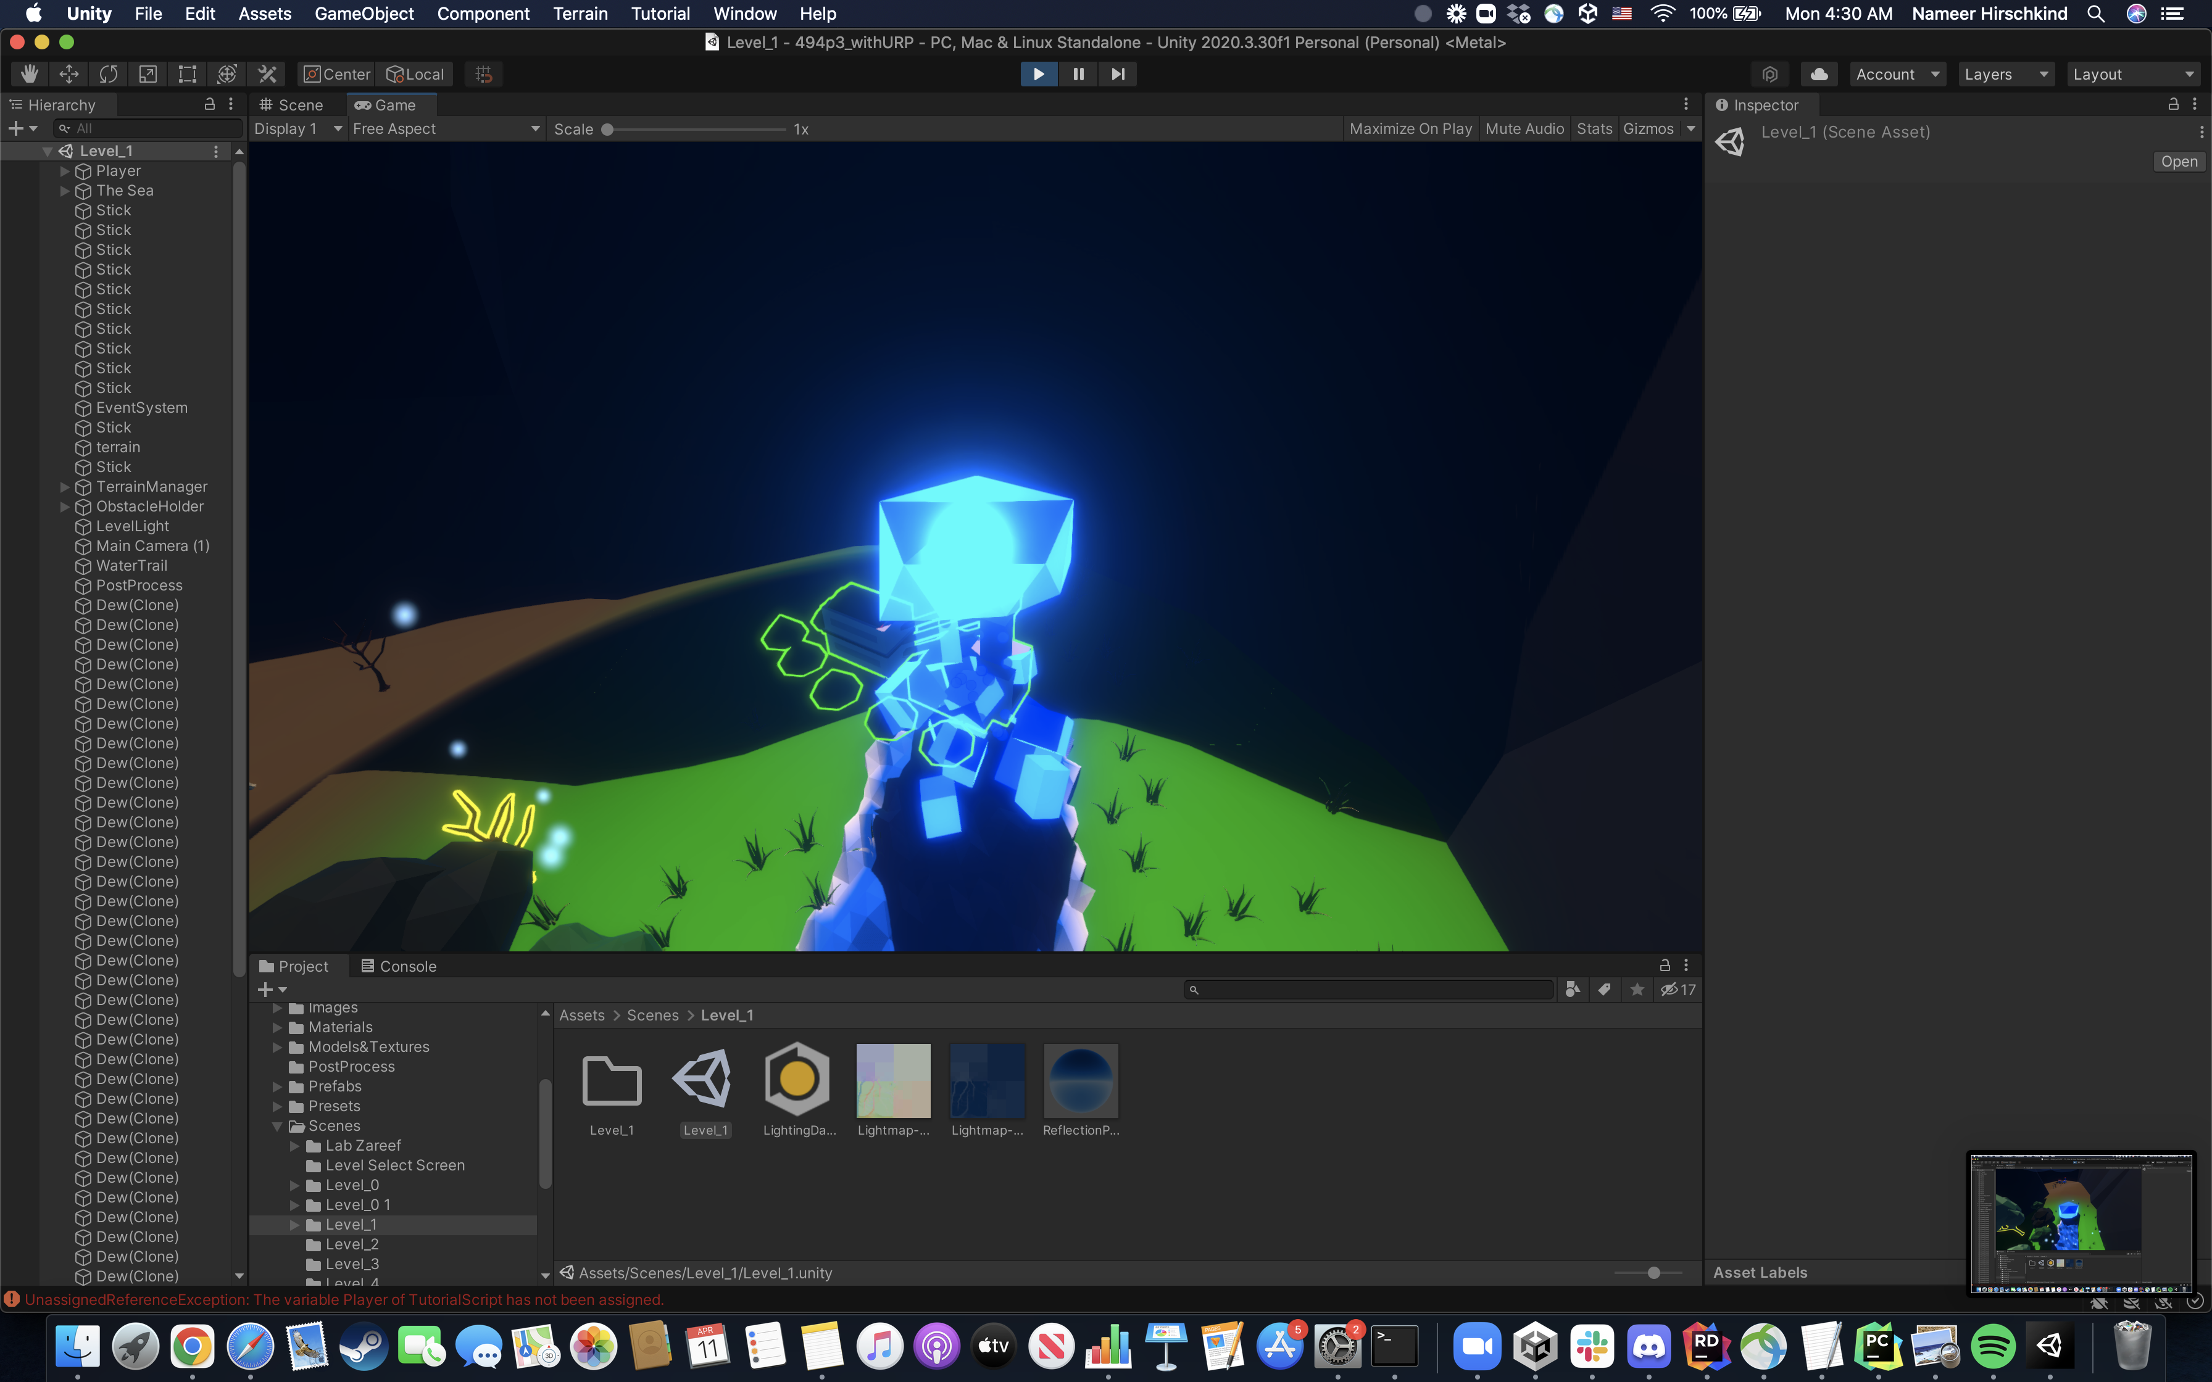Select the hand tool icon in toolbar
2212x1382 pixels.
[27, 73]
